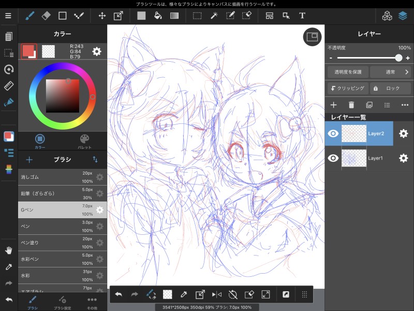Open the 3D materials cubes panel
The width and height of the screenshot is (414, 311).
point(387,16)
